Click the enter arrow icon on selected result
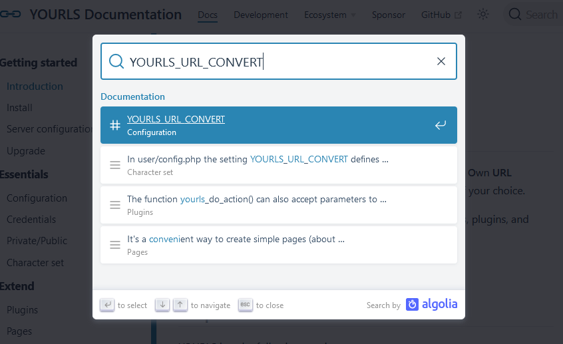563x344 pixels. [440, 125]
